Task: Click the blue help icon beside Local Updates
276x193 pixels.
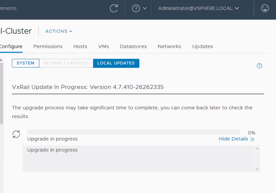Action: point(259,66)
